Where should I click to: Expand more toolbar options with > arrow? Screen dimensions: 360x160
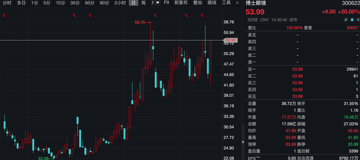(237, 3)
